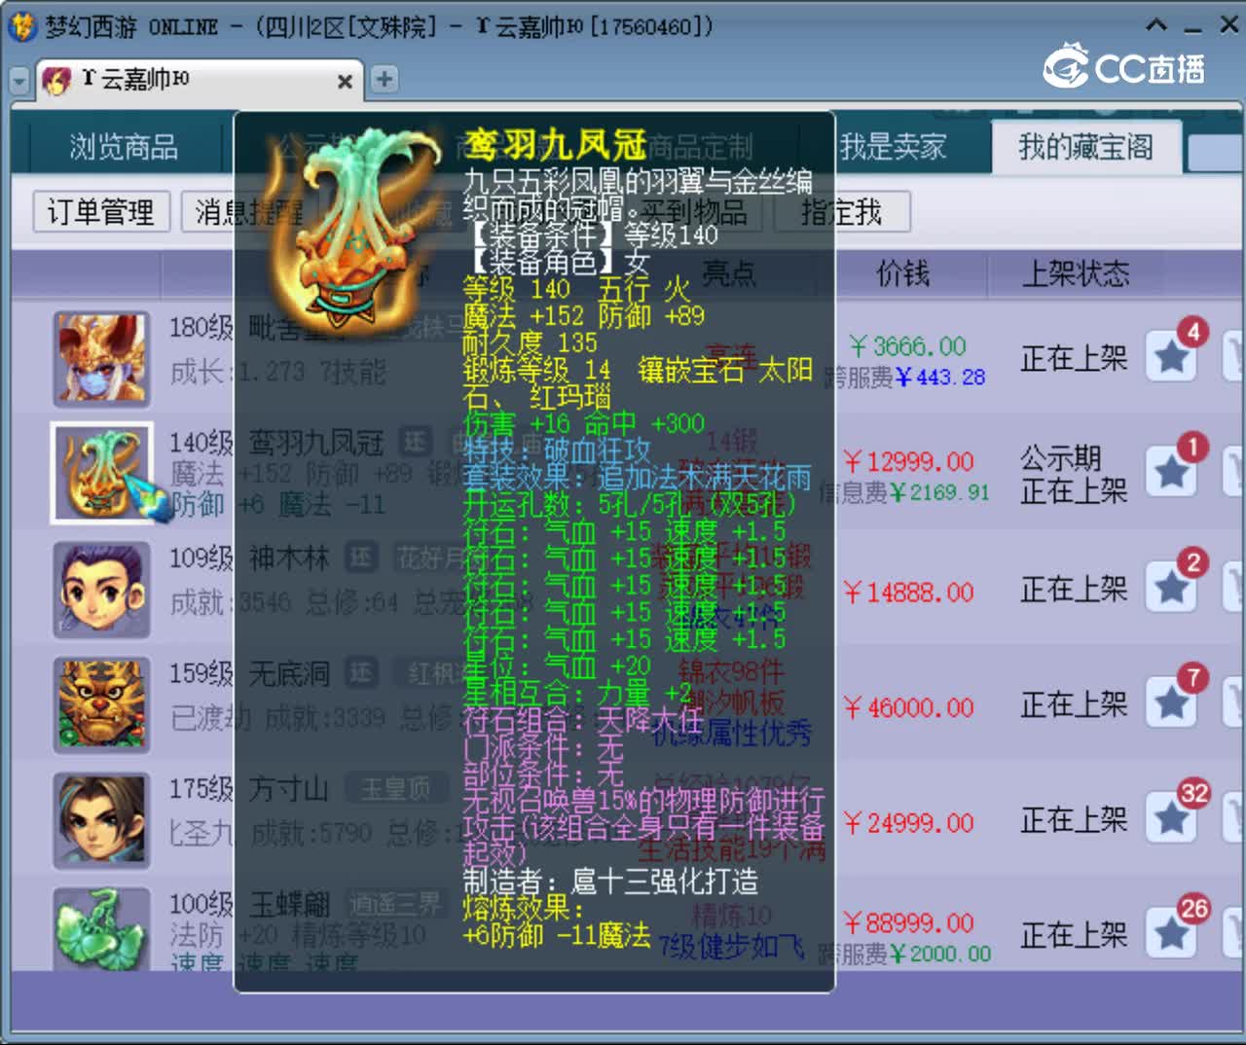Open the 浏览商品 tab
The image size is (1246, 1045).
124,147
